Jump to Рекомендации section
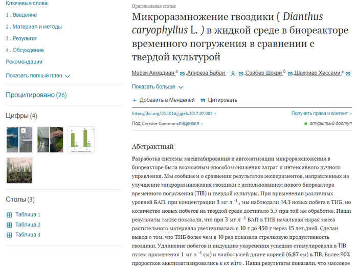 pyautogui.click(x=24, y=62)
